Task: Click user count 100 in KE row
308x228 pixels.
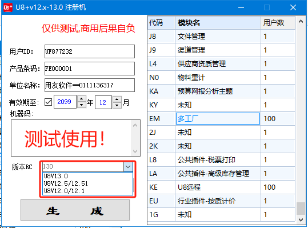Action: (x=278, y=187)
